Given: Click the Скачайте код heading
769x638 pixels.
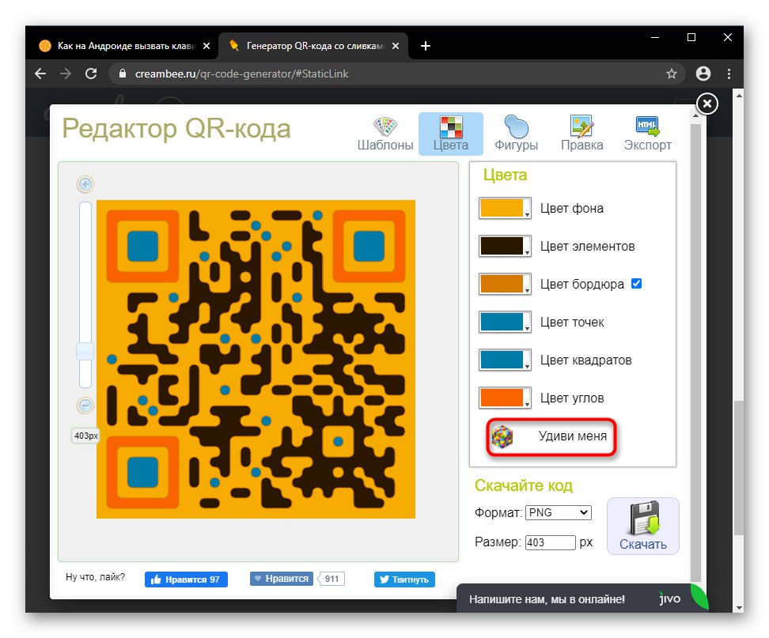Looking at the screenshot, I should click(x=523, y=485).
